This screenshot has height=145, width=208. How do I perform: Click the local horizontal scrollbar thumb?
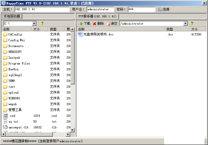[x=29, y=134]
